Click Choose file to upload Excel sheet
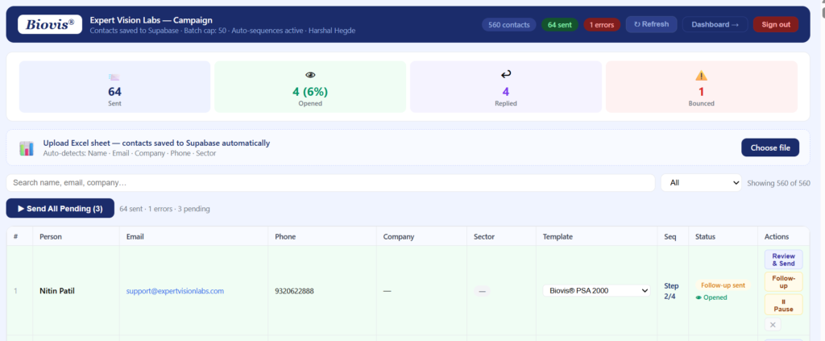This screenshot has width=825, height=341. (x=770, y=148)
